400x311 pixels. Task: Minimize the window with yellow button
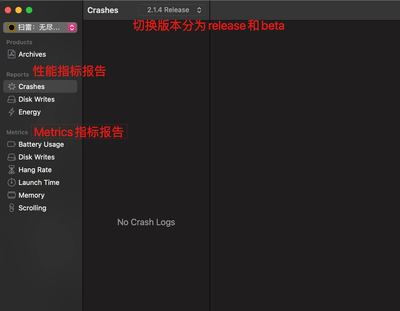(19, 10)
